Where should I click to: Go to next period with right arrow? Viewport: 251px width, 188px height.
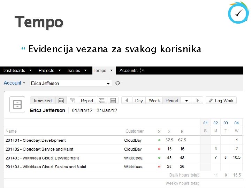pyautogui.click(x=197, y=100)
